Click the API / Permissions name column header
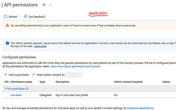The width and height of the screenshot is (176, 110). [18, 82]
